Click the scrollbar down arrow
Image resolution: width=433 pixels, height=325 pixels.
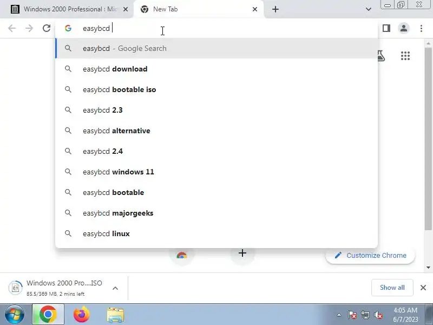click(x=428, y=267)
